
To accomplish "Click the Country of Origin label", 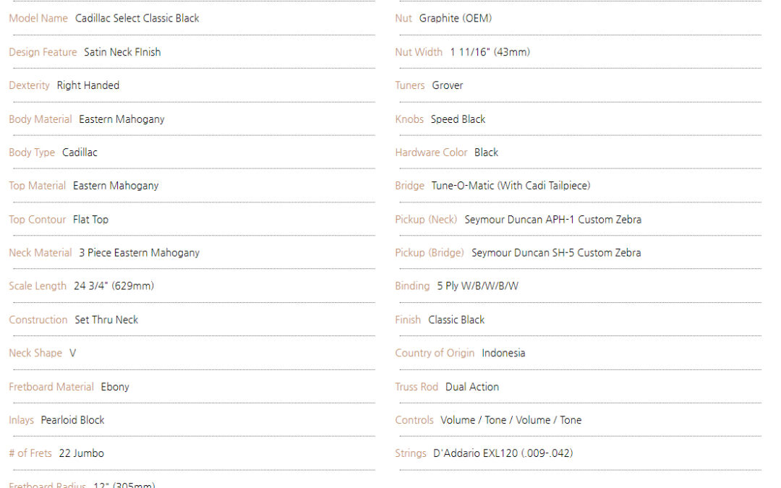I will pyautogui.click(x=435, y=353).
